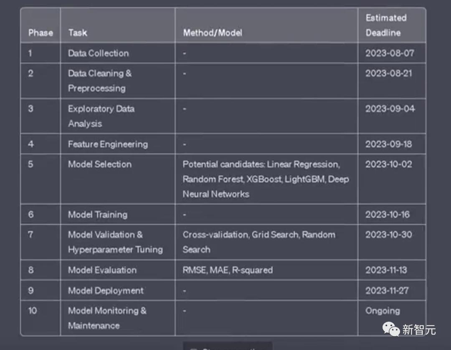Select the RMSE, MAE, R-squared cell
Image resolution: width=451 pixels, height=350 pixels.
pos(228,270)
